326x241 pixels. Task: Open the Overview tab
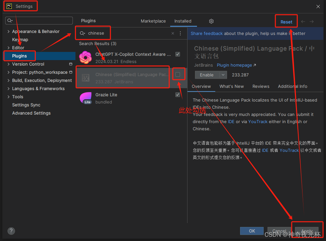tap(201, 86)
